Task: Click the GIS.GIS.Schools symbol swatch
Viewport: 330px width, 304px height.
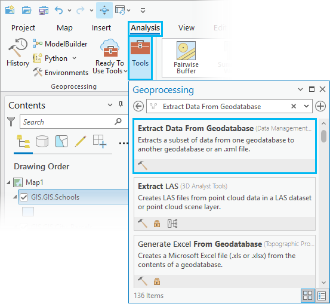Action: click(28, 212)
